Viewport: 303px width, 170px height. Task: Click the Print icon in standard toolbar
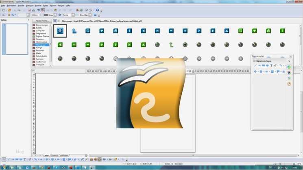click(x=33, y=10)
